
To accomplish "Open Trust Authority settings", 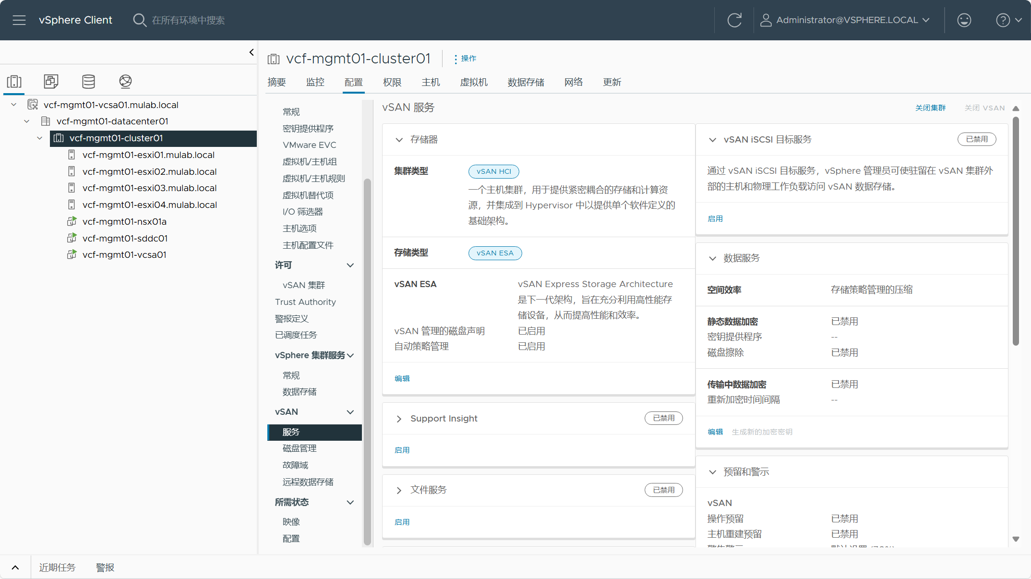I will point(305,302).
